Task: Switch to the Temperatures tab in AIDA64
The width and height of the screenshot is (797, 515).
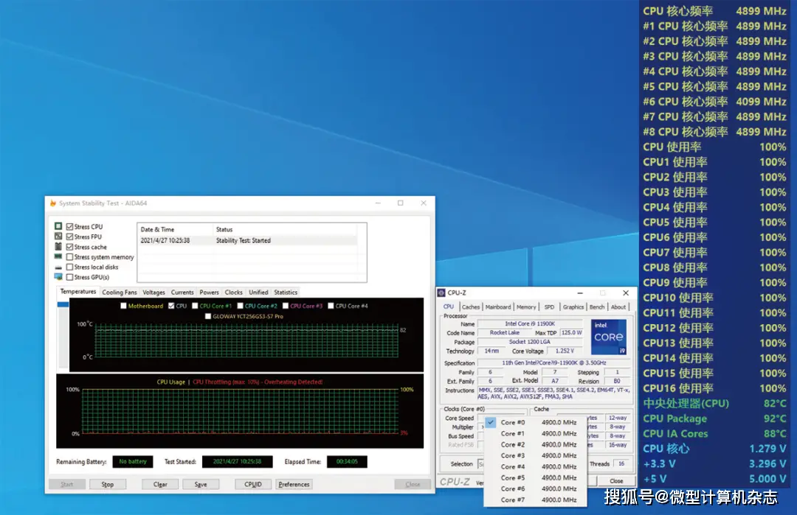Action: [x=77, y=292]
